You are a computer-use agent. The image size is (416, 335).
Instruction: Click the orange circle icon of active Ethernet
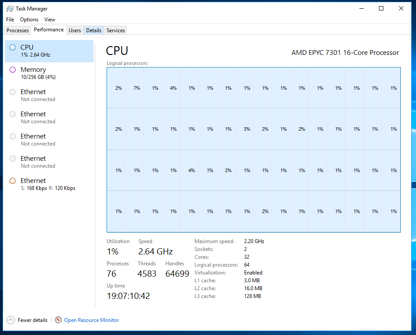pyautogui.click(x=13, y=181)
